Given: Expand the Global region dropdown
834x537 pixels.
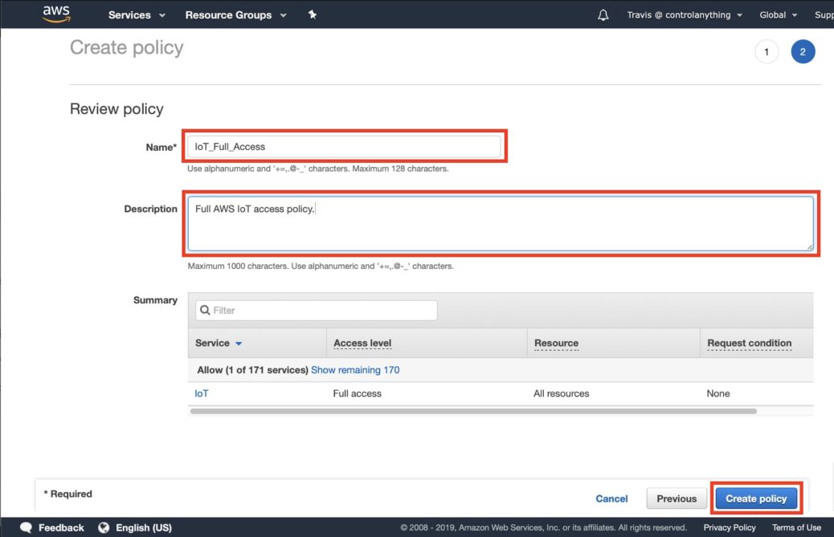Looking at the screenshot, I should tap(778, 14).
